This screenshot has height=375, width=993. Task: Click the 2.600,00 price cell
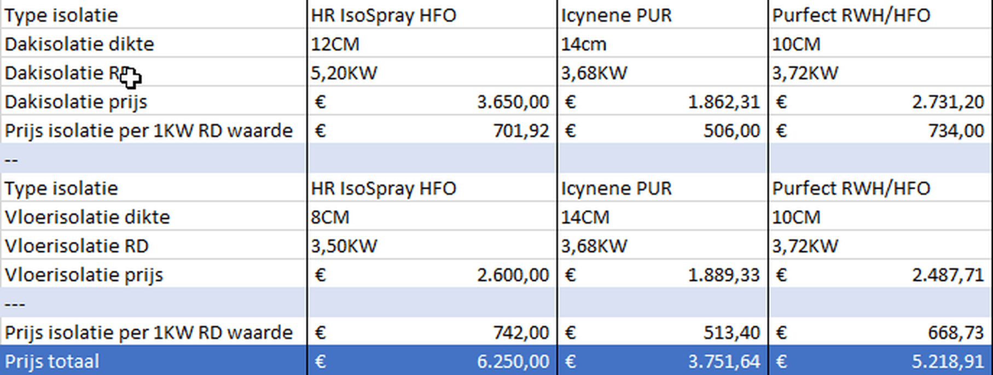point(432,275)
